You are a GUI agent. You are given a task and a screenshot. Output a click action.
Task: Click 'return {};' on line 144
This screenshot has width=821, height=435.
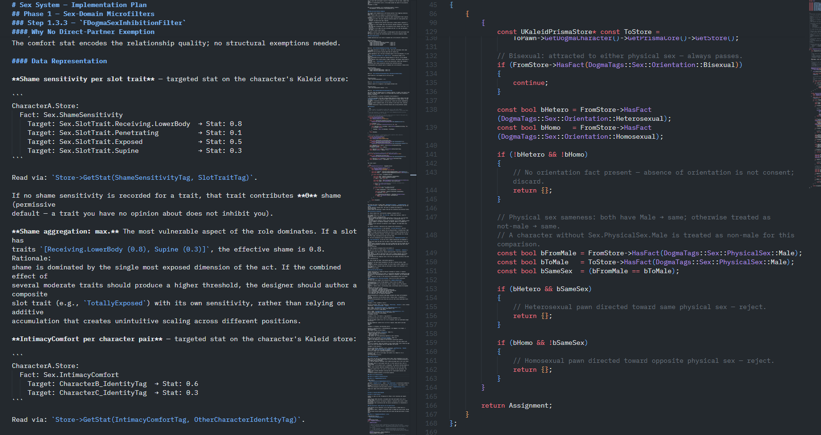pyautogui.click(x=533, y=191)
